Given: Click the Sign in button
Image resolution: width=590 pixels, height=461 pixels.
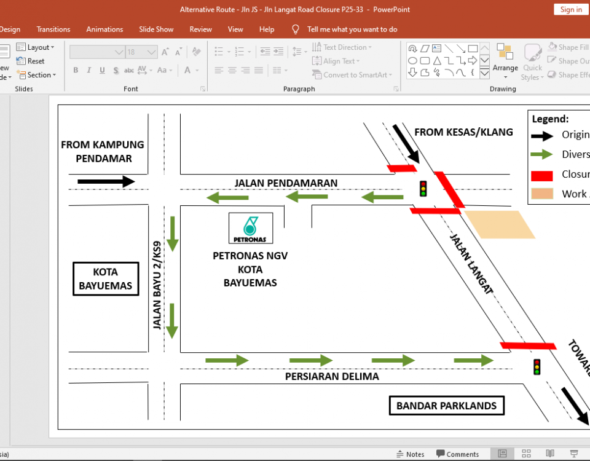Looking at the screenshot, I should pyautogui.click(x=571, y=9).
